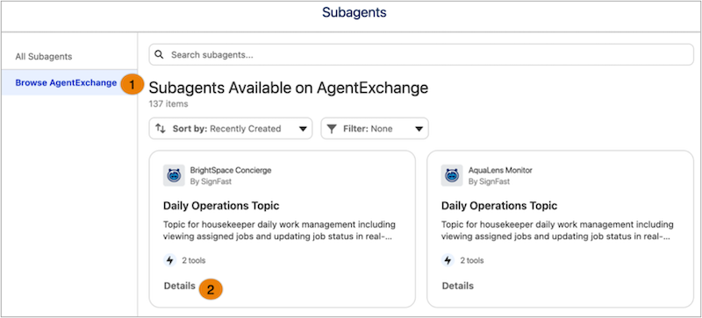
Task: Open the Sort by Recently Created dropdown
Action: [x=231, y=129]
